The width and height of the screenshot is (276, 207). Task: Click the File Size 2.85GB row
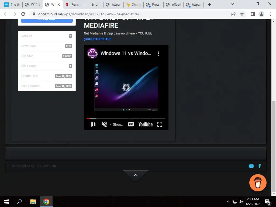(47, 56)
